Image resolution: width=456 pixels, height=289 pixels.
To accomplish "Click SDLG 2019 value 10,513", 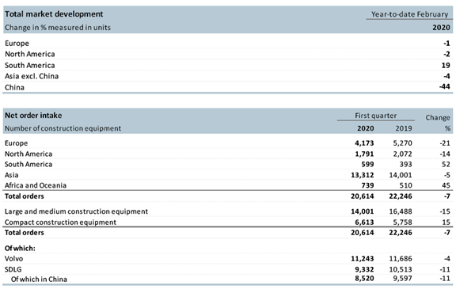I will click(x=401, y=269).
